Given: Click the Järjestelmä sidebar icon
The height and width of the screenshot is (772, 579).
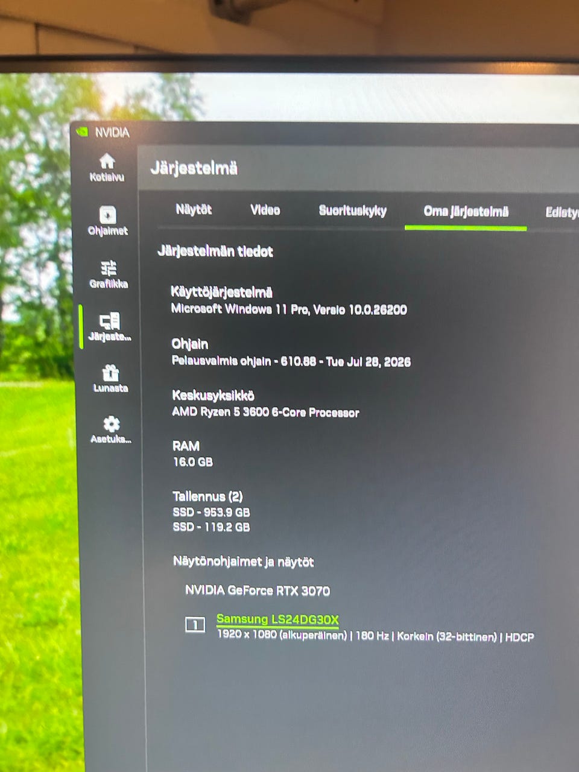Looking at the screenshot, I should [x=109, y=320].
